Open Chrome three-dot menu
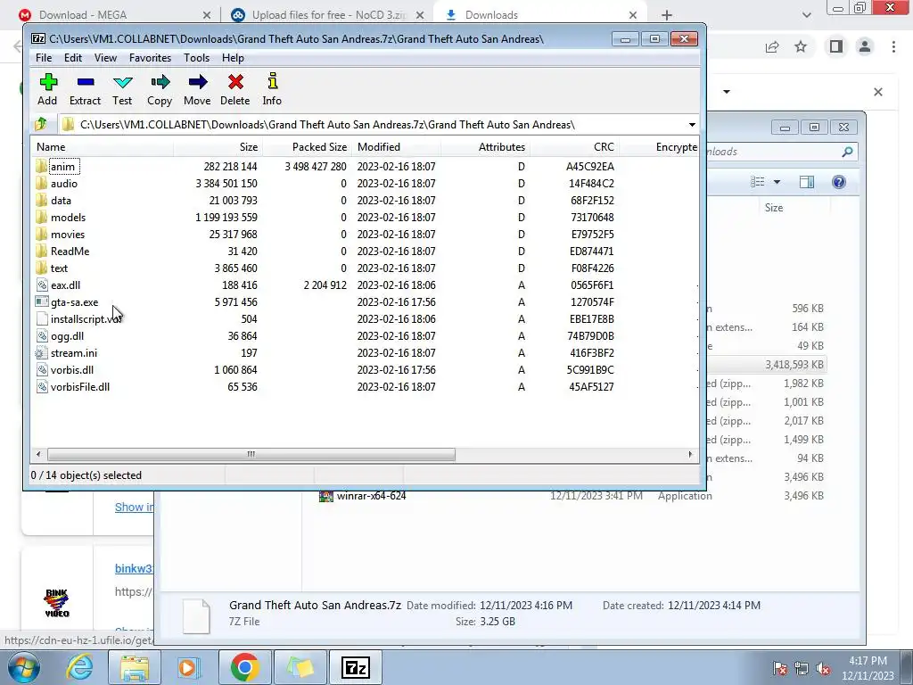The width and height of the screenshot is (913, 685). (x=893, y=46)
